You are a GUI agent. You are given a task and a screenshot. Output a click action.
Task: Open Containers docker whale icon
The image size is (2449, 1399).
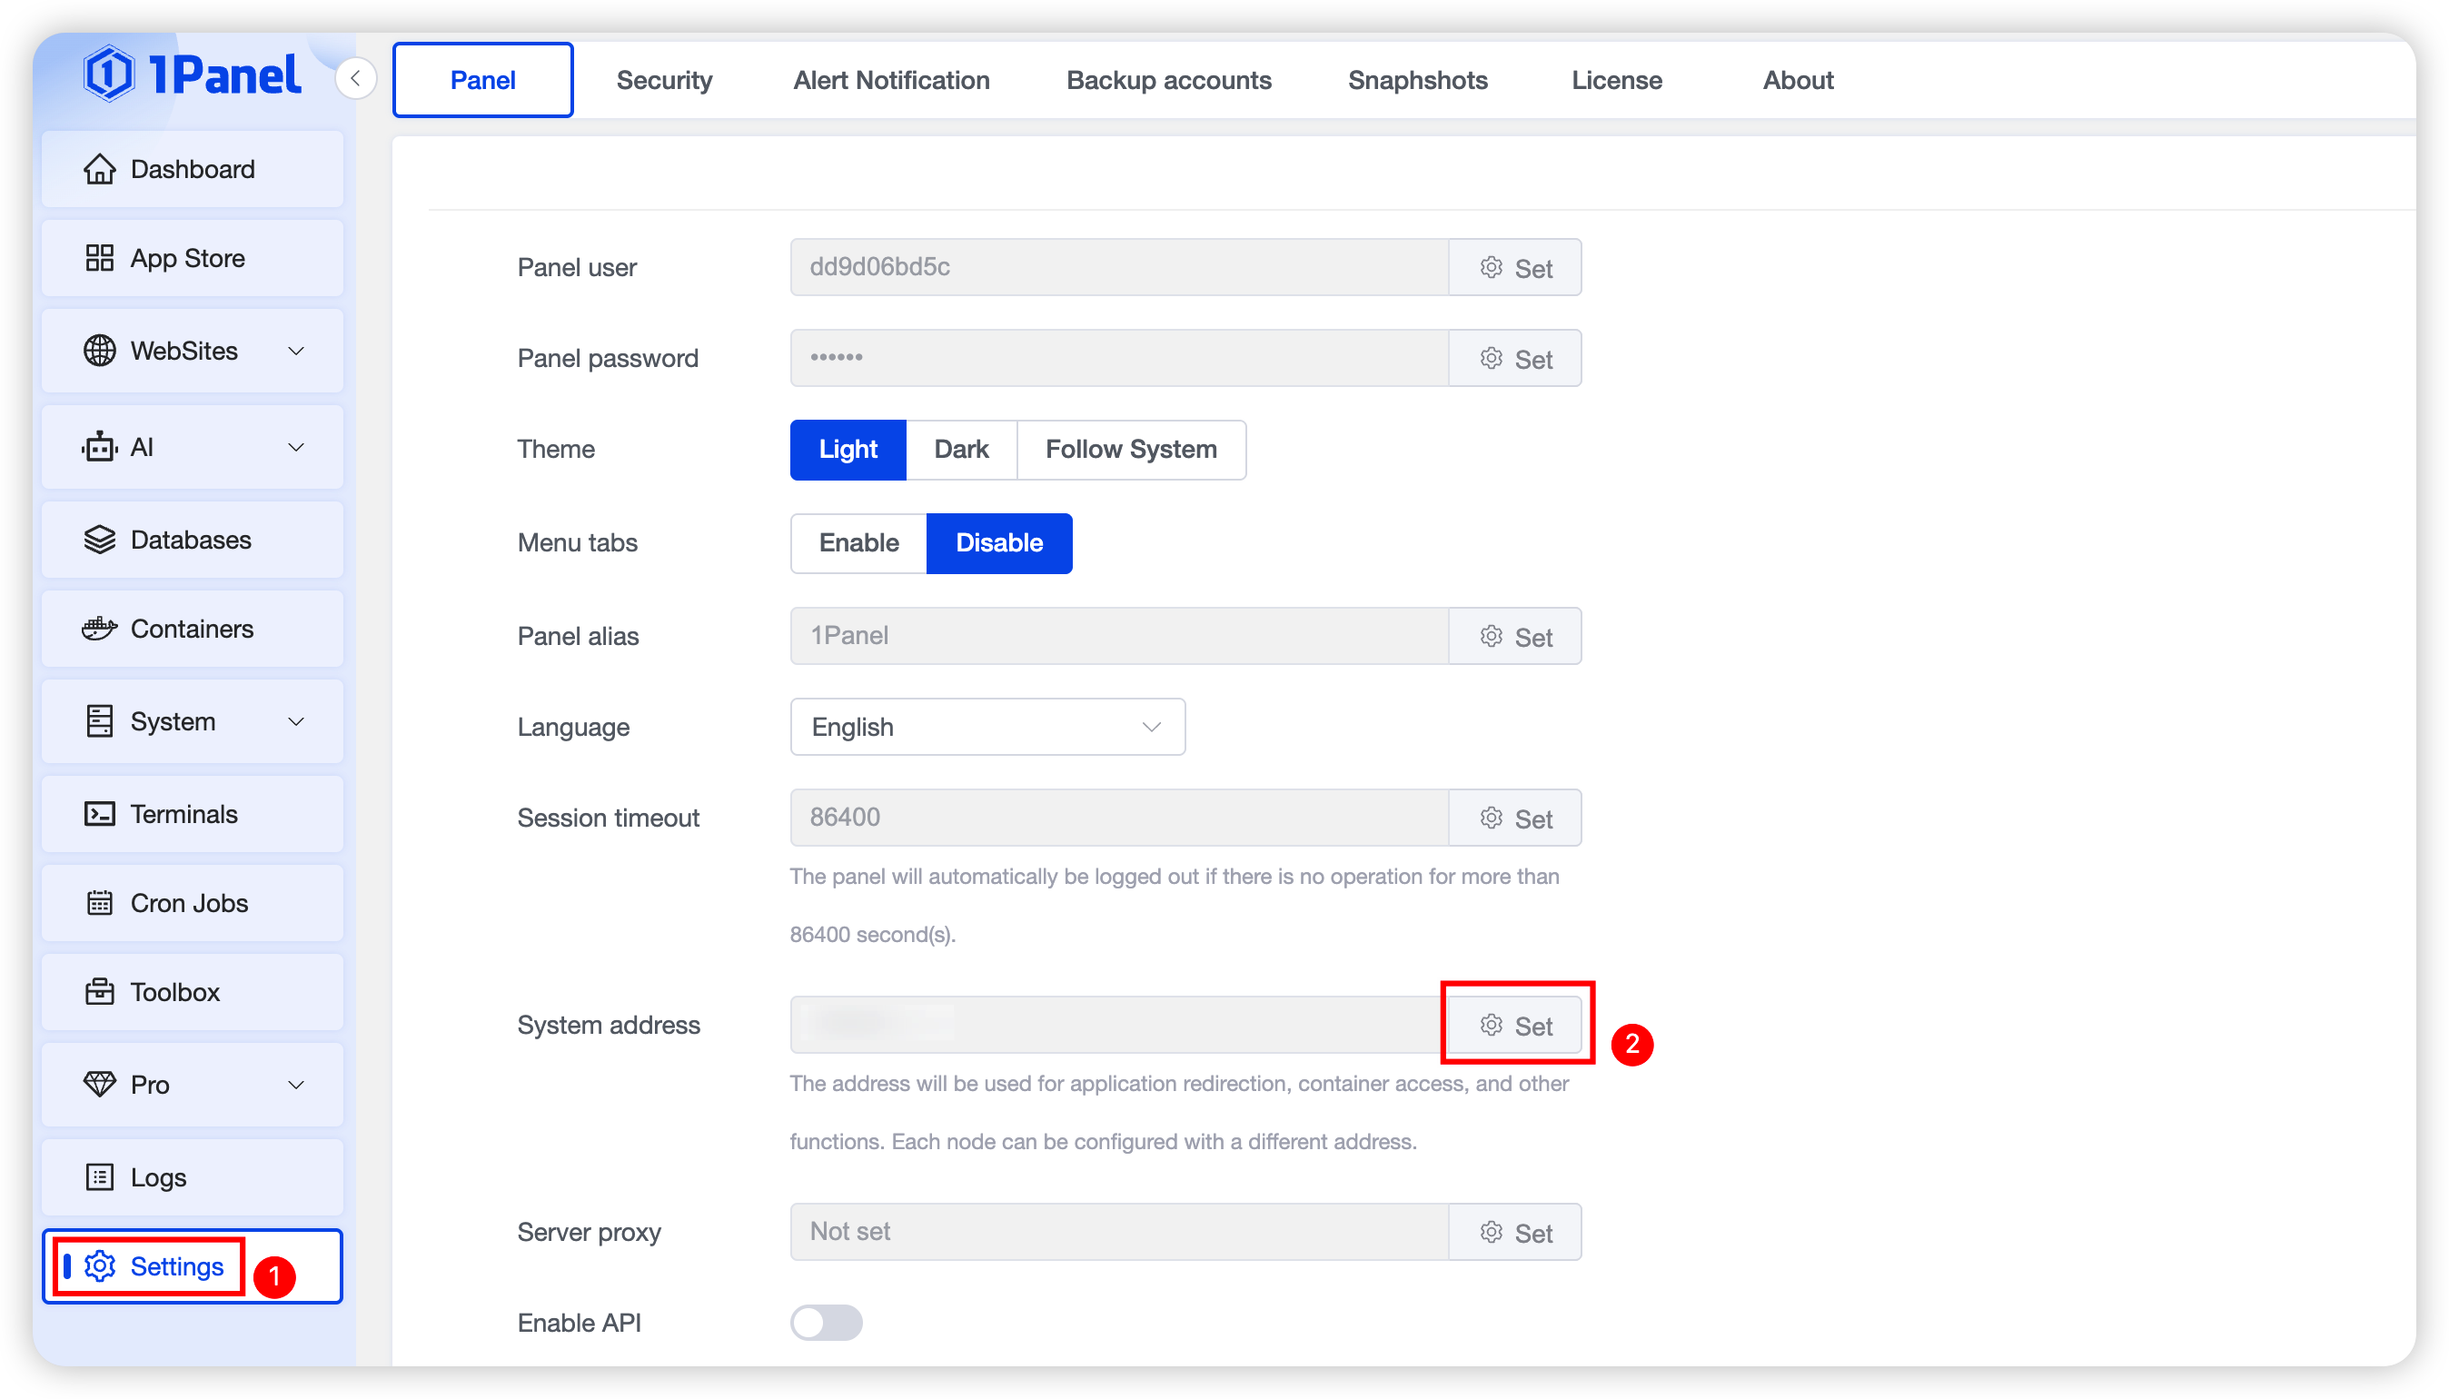pyautogui.click(x=99, y=629)
